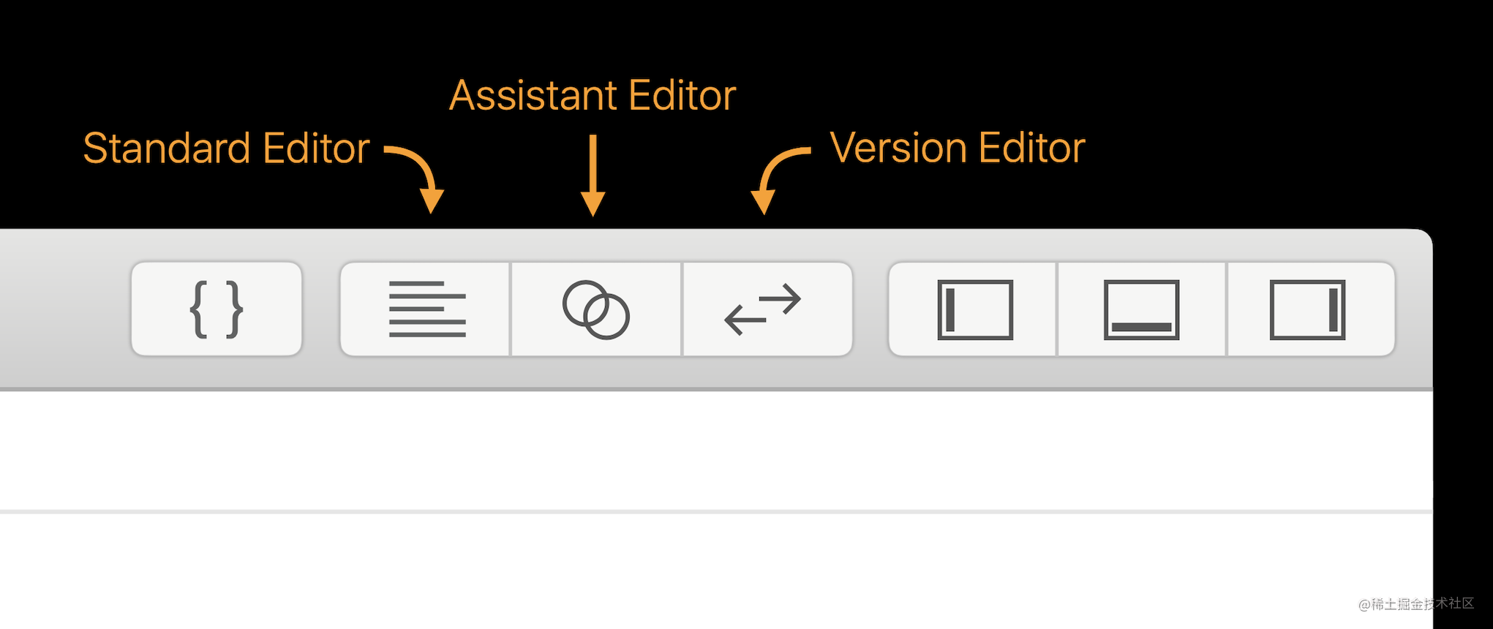The image size is (1493, 629).
Task: Toggle the bottom debug area panel
Action: pyautogui.click(x=1142, y=309)
